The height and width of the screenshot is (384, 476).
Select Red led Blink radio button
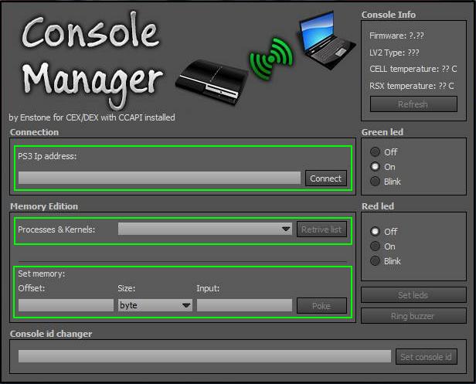pyautogui.click(x=376, y=260)
